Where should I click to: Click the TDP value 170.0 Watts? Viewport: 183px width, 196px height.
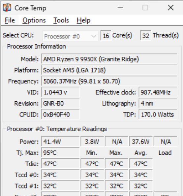(158, 114)
